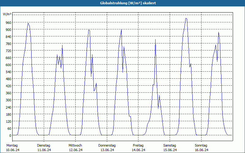Click the title 'Globalstrahlung [W/m²] skaliert'
The width and height of the screenshot is (245, 153).
(128, 3)
